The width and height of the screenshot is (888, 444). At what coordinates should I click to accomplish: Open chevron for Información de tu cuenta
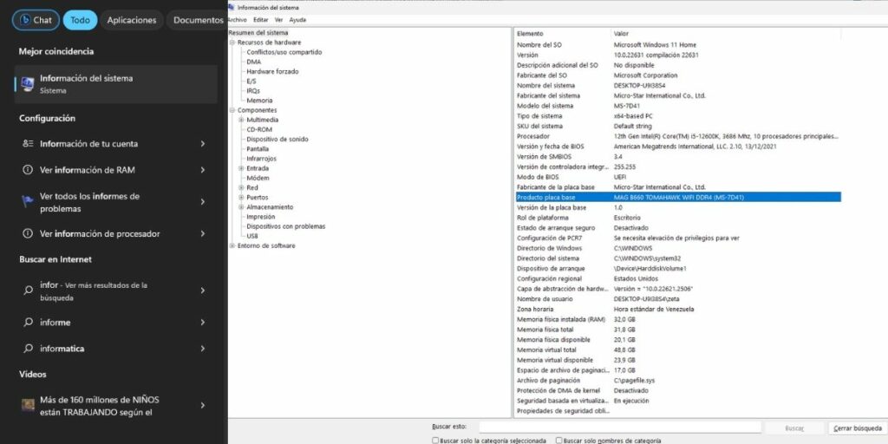[x=203, y=144]
